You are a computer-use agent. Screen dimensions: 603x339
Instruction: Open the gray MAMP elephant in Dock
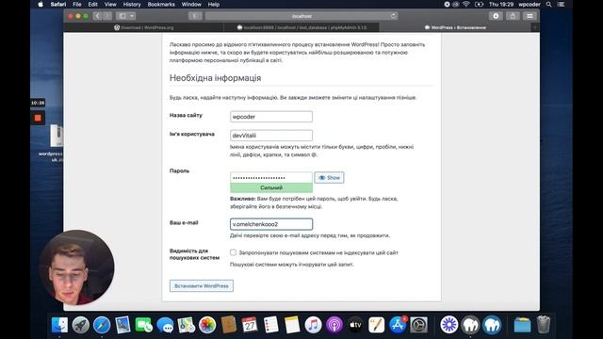470,325
